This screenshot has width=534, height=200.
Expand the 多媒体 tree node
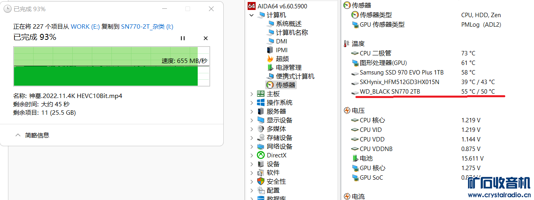click(251, 129)
